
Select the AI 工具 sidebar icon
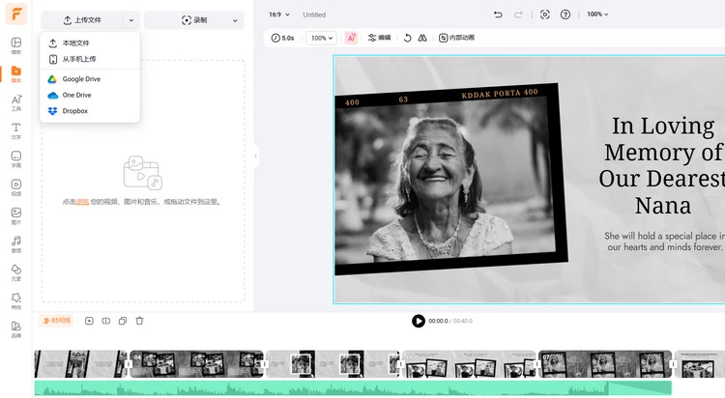pyautogui.click(x=16, y=102)
